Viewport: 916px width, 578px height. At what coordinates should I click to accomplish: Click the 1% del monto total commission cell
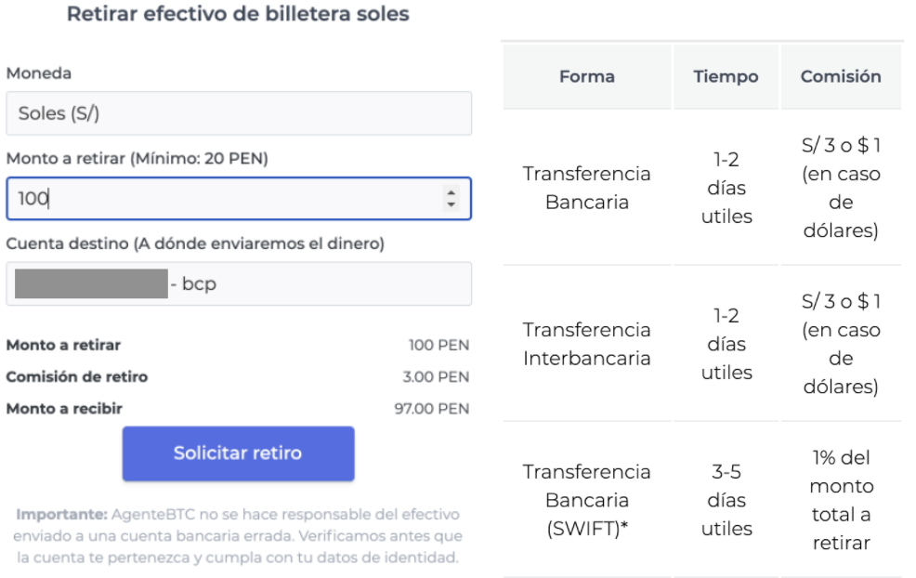tap(841, 500)
